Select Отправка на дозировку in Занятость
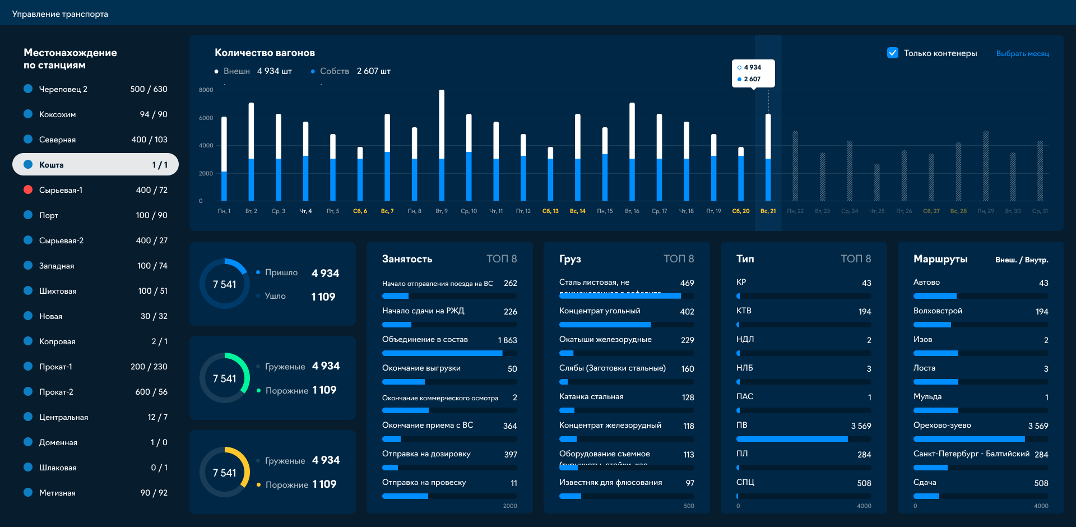Screen dimensions: 1076x527 pyautogui.click(x=449, y=460)
